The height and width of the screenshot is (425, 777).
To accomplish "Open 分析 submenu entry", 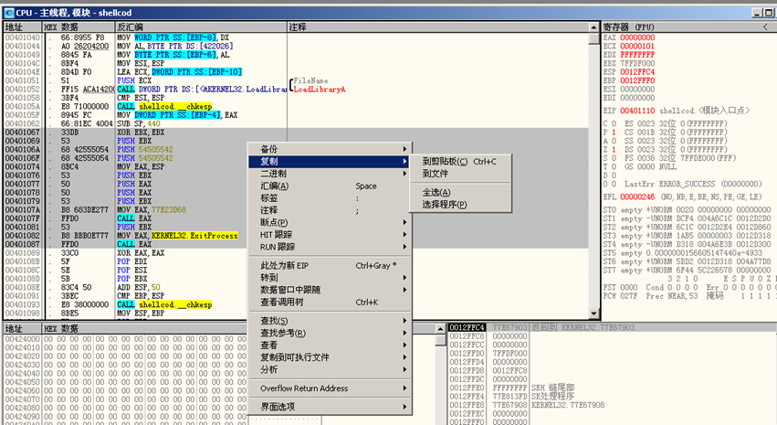I will click(x=330, y=369).
